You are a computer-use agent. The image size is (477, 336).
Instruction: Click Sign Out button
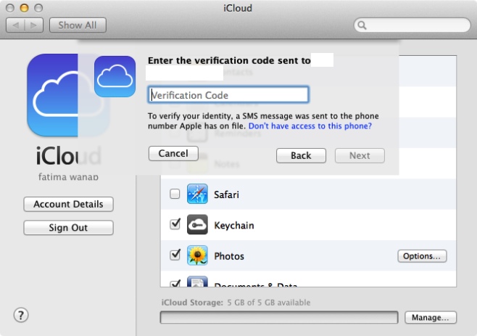[68, 228]
